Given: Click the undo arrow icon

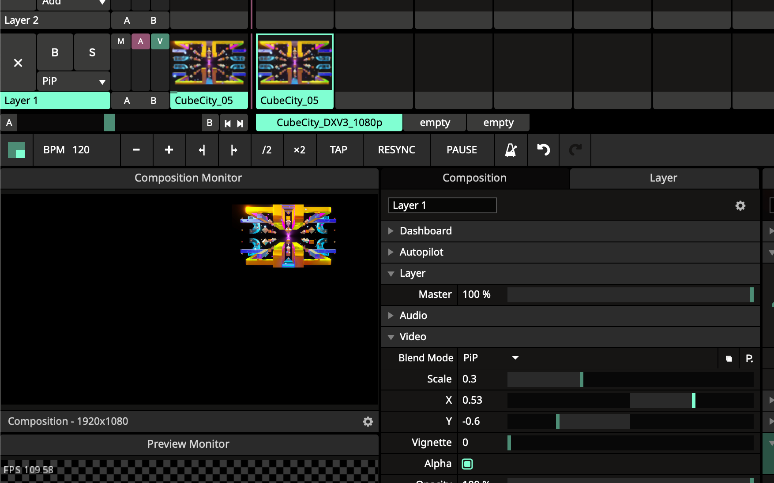Looking at the screenshot, I should coord(543,150).
